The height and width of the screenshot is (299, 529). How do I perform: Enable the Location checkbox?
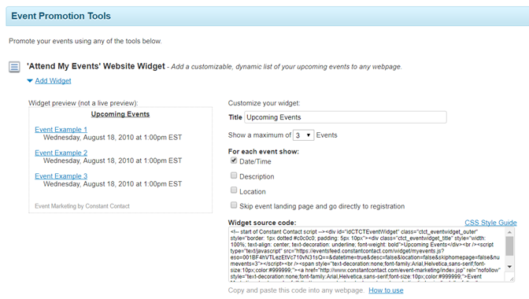[x=234, y=190]
